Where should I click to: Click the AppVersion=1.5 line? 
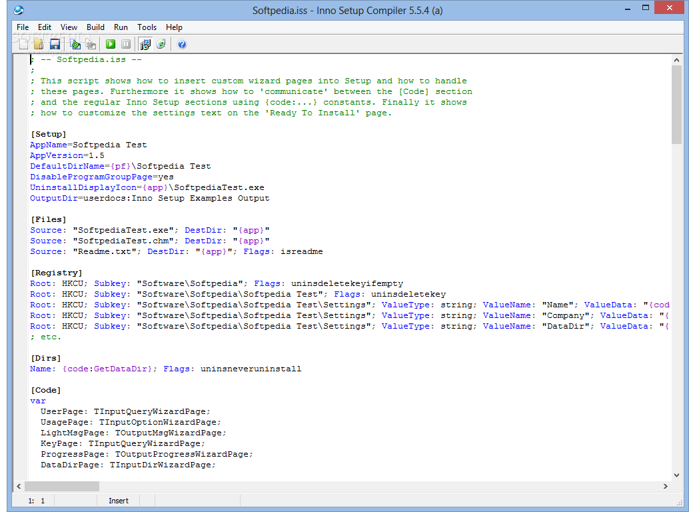67,155
